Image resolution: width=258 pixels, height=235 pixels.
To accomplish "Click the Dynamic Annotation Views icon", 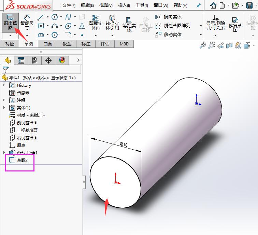I will pos(238,45).
